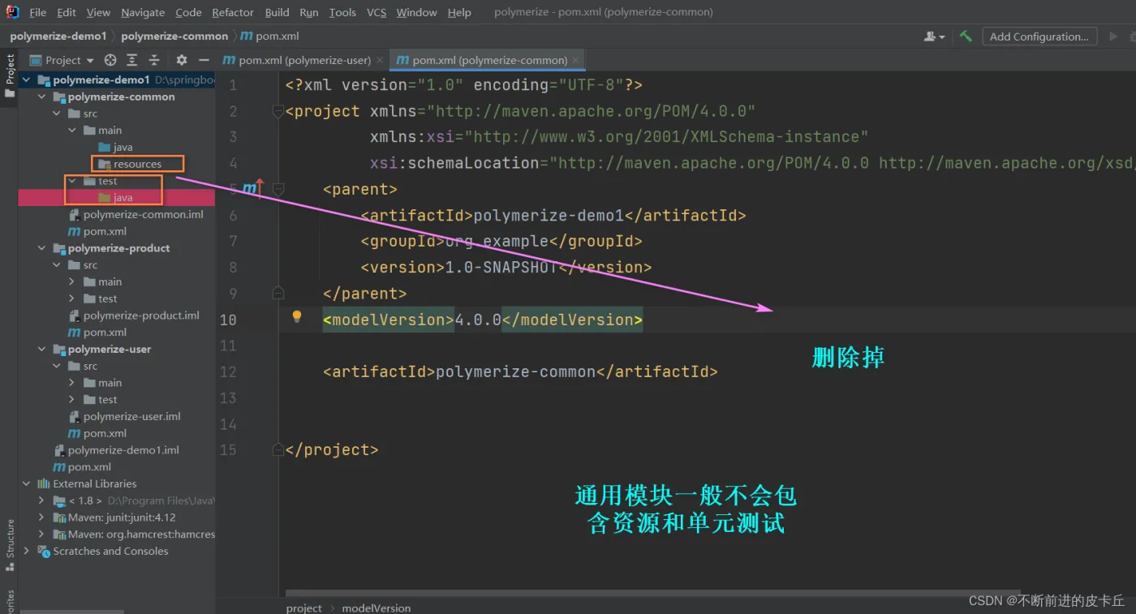Select the resources folder in polymerize-common
Viewport: 1136px width, 614px height.
pos(129,164)
